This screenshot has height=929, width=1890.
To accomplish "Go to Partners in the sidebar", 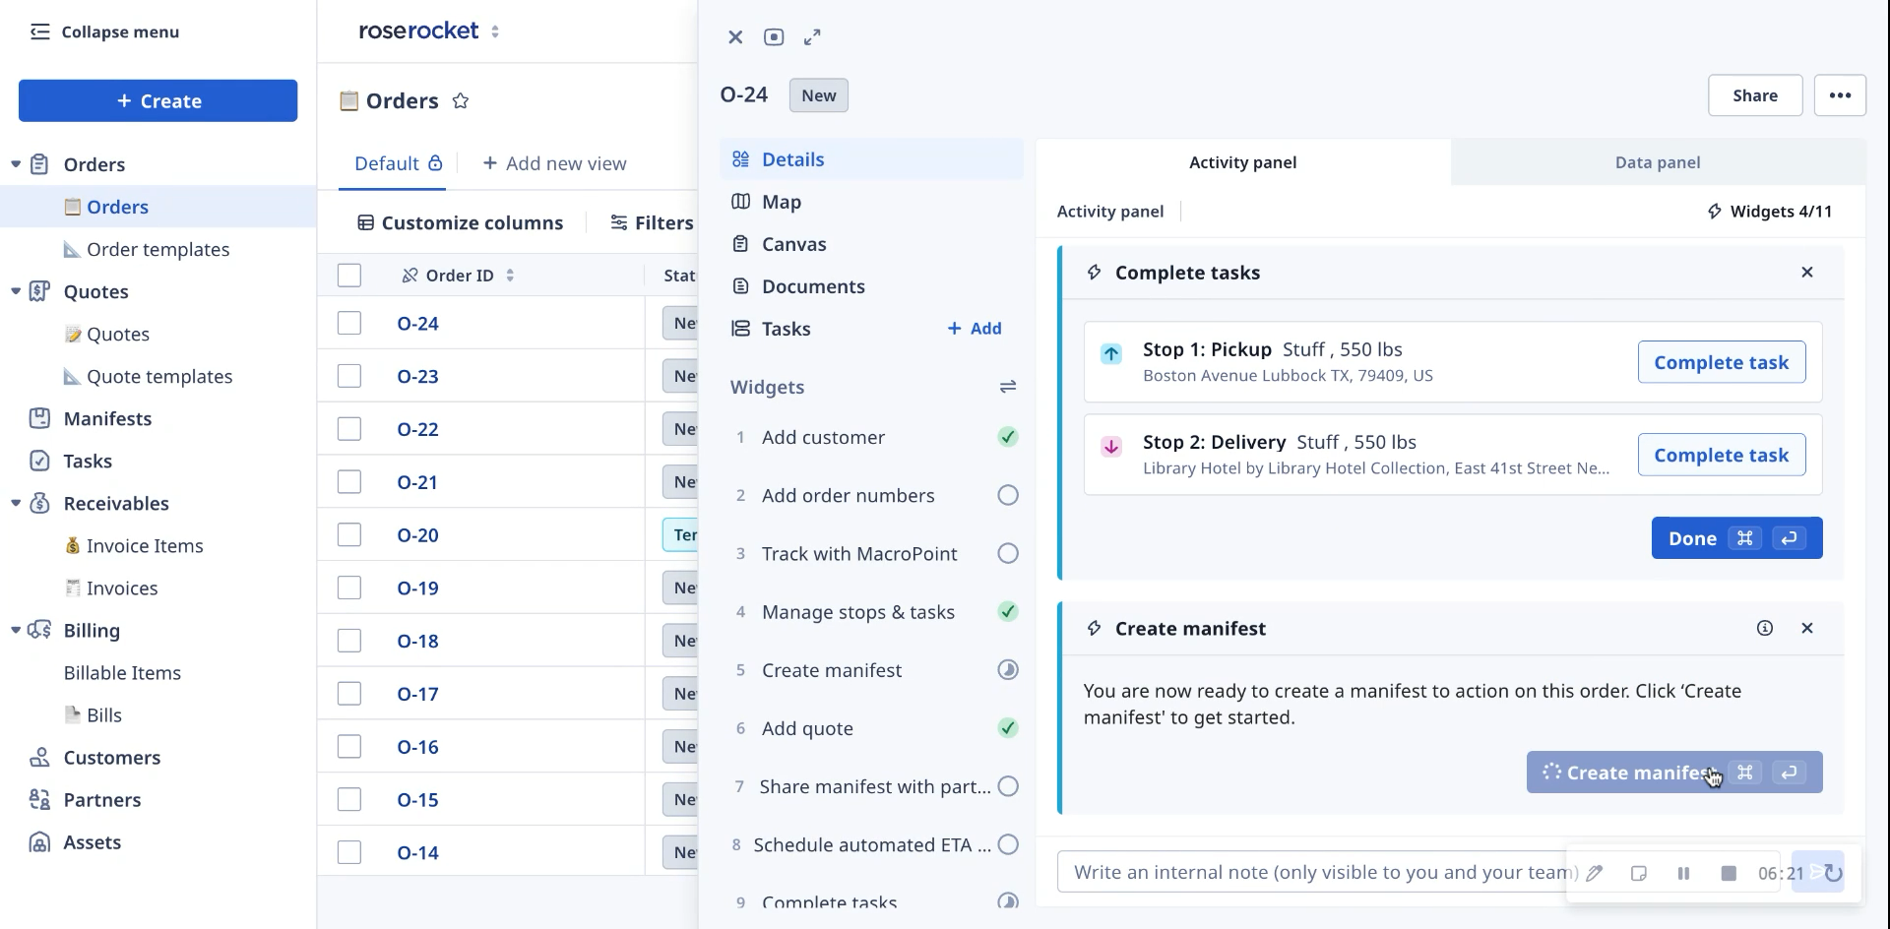I will pyautogui.click(x=101, y=800).
